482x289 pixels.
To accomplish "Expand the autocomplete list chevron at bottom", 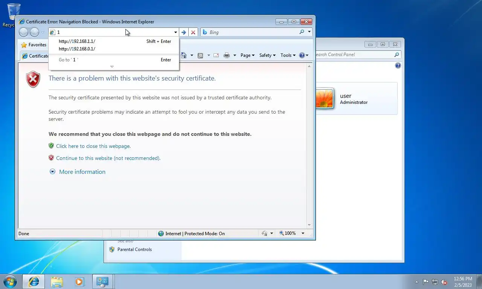I will [x=112, y=67].
